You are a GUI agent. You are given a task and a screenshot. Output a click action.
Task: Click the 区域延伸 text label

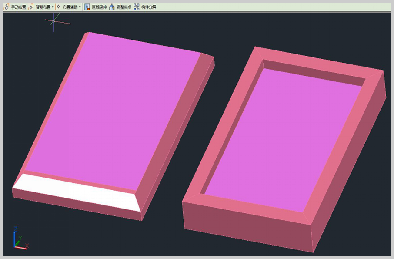[x=99, y=7]
